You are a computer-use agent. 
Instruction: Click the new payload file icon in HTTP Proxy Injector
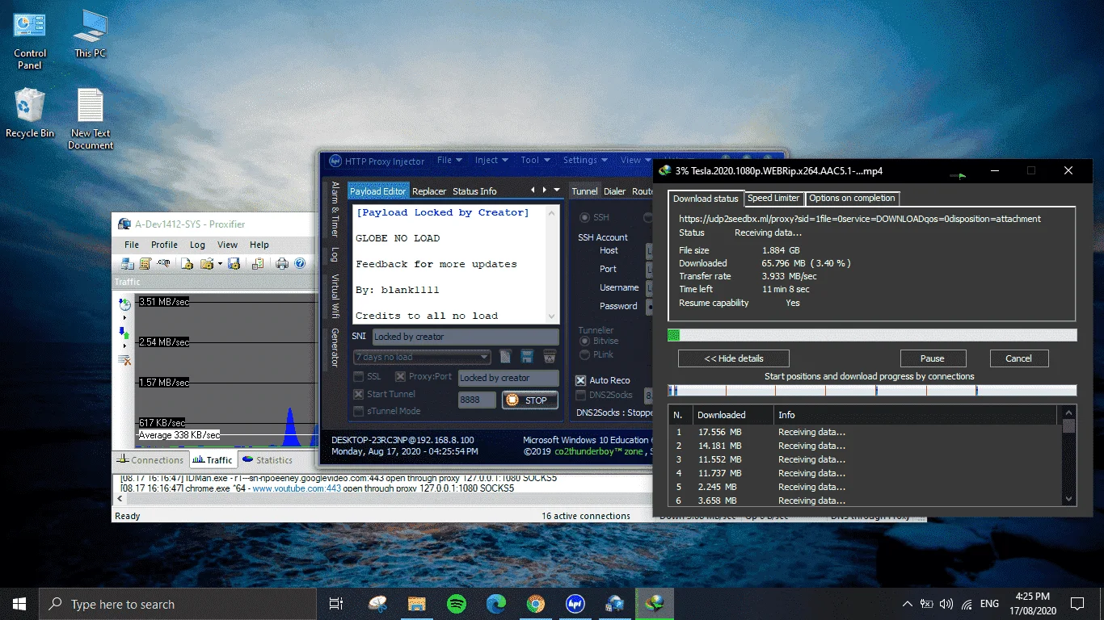[505, 356]
